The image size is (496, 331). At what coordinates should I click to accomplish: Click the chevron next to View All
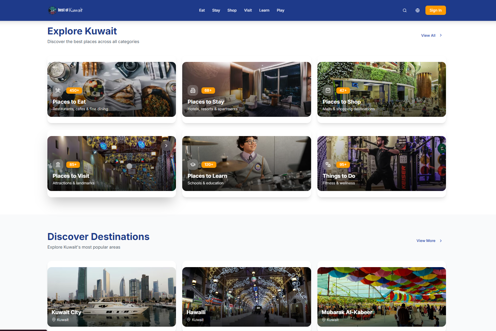coord(441,35)
